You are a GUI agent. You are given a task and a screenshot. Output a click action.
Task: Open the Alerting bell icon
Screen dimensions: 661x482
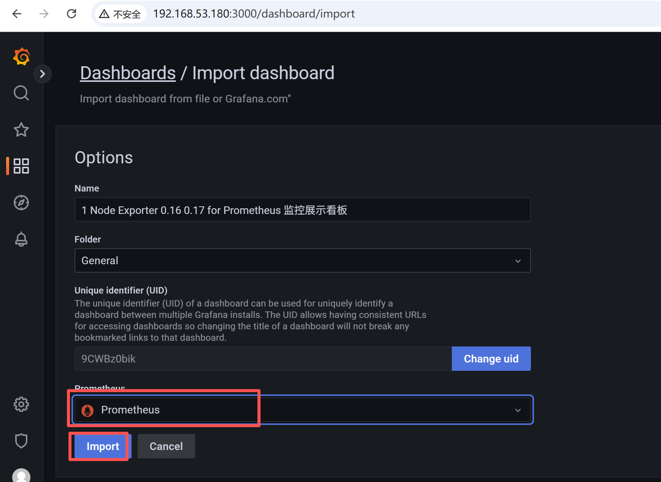pyautogui.click(x=21, y=239)
